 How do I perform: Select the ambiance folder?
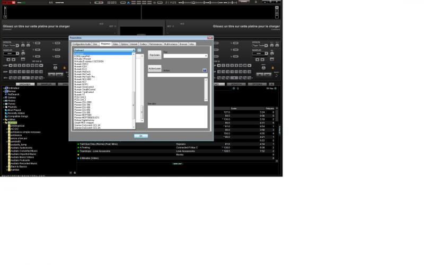click(x=16, y=135)
